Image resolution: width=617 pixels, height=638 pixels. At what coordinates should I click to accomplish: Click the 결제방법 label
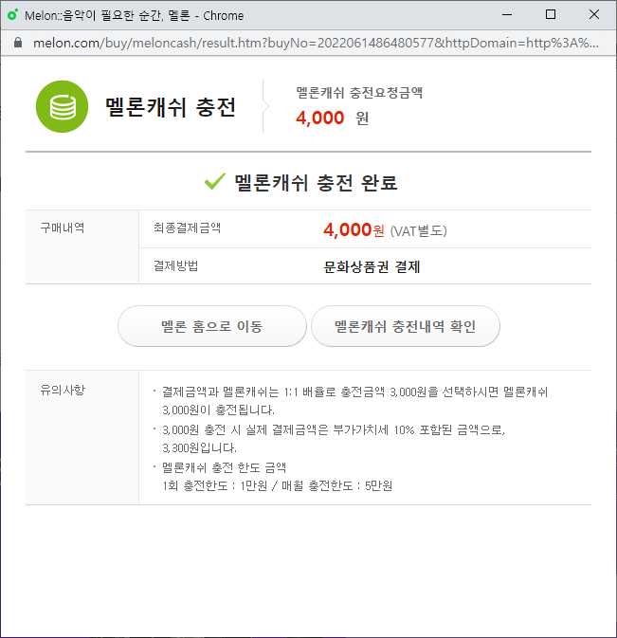175,265
